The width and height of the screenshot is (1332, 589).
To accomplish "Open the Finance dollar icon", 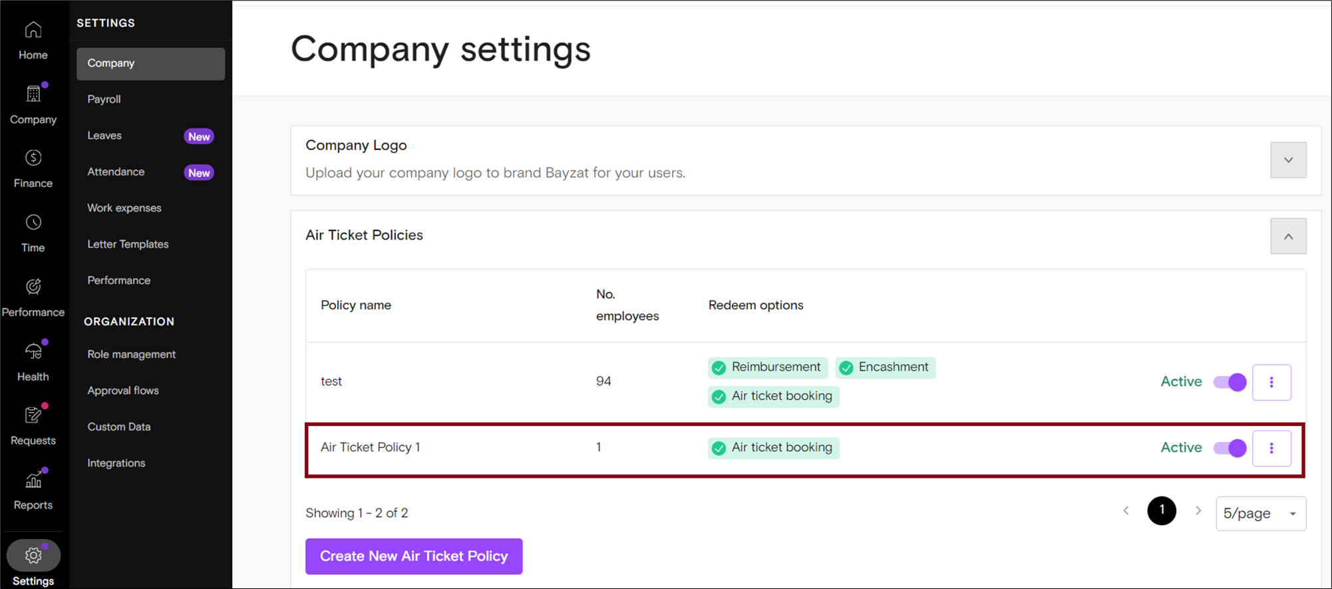I will coord(33,158).
